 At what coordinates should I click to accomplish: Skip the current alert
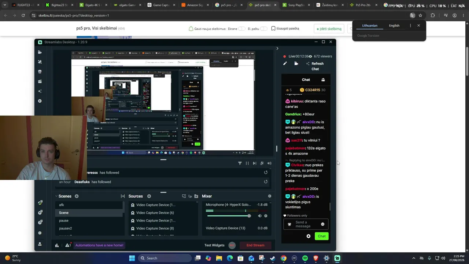(x=254, y=163)
